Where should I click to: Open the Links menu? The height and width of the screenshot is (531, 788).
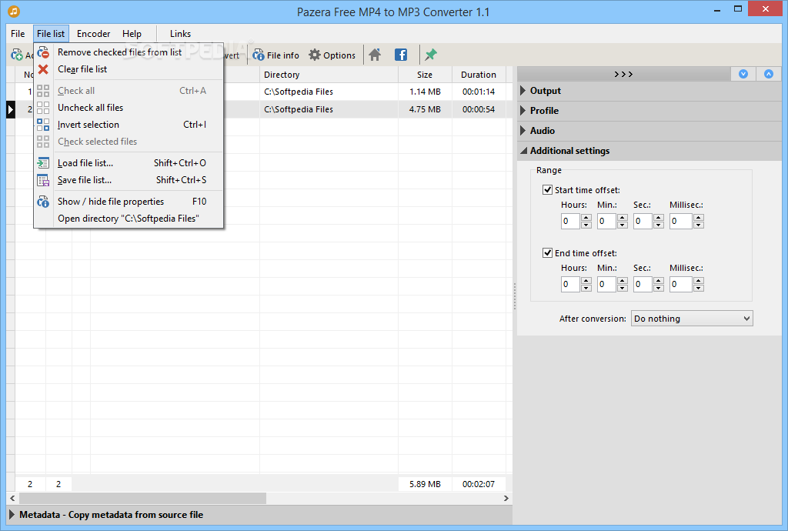(x=180, y=34)
